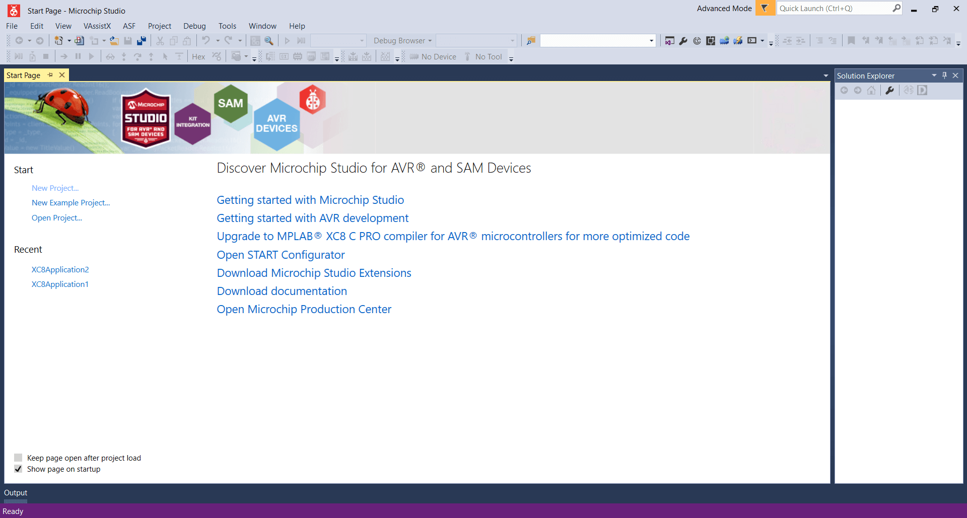Click the Open File folder icon
Image resolution: width=967 pixels, height=518 pixels.
pyautogui.click(x=114, y=41)
